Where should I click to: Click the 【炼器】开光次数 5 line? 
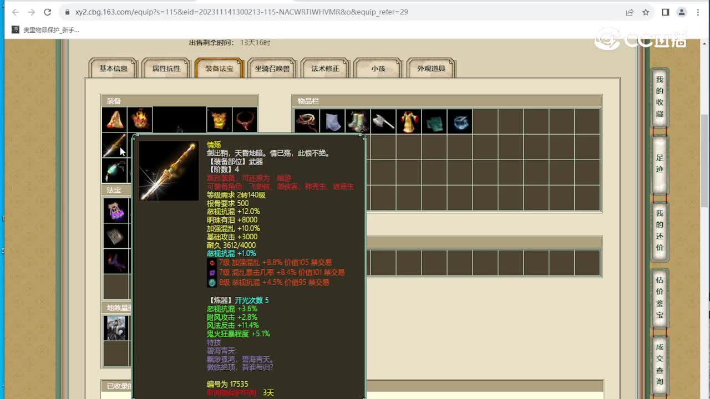click(238, 300)
